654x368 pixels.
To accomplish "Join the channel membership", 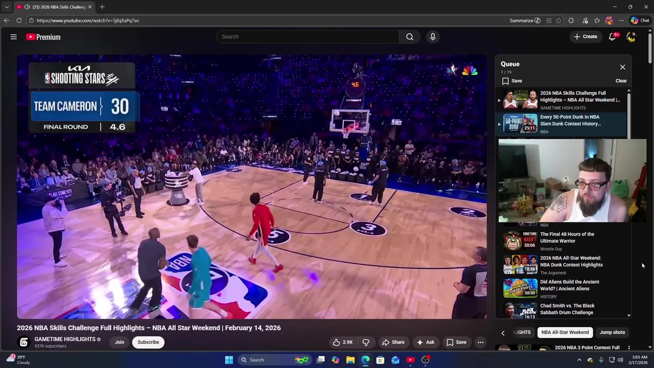I will tap(120, 342).
